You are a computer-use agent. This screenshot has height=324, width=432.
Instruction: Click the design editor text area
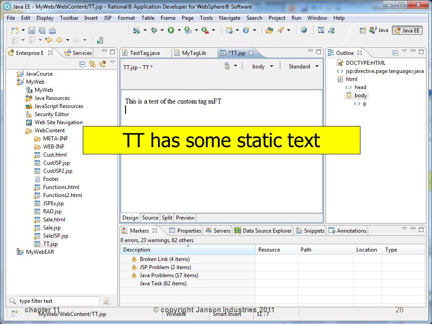(x=221, y=152)
